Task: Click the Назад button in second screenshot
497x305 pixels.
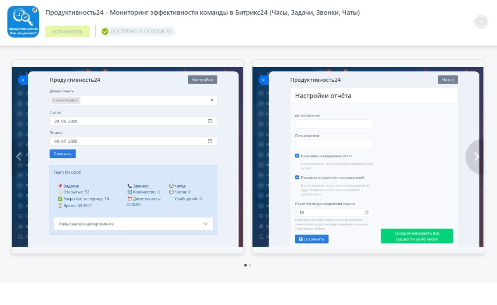Action: point(448,80)
